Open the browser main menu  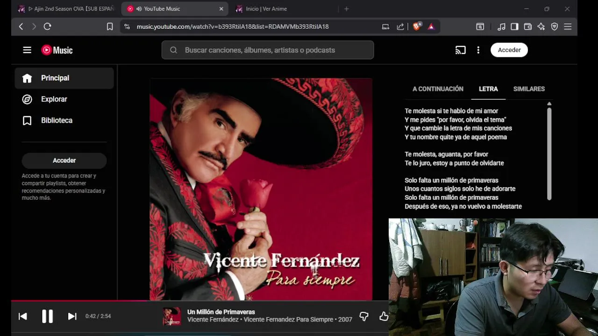pyautogui.click(x=568, y=27)
